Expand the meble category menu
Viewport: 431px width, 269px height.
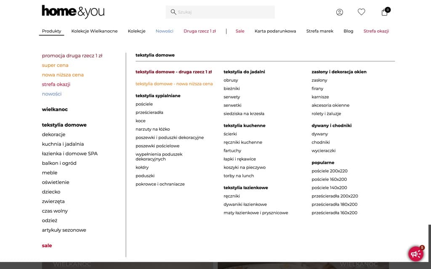click(x=50, y=172)
